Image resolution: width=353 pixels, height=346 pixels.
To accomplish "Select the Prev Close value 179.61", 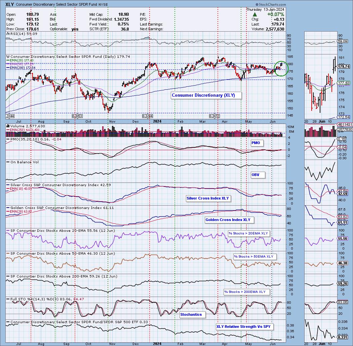I will pyautogui.click(x=32, y=29).
